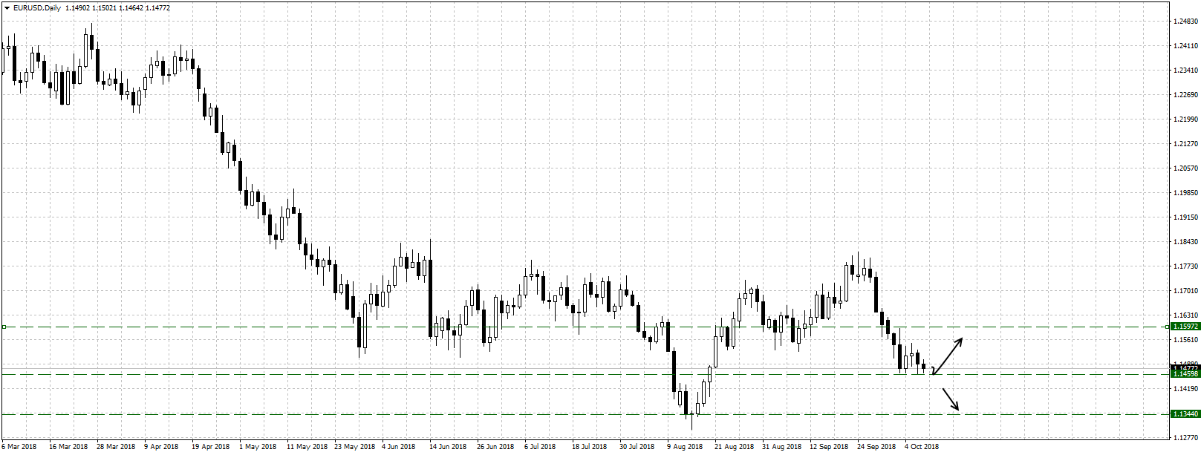Click the 1.19150 price on the scale
This screenshot has height=455, width=1201.
point(1186,217)
